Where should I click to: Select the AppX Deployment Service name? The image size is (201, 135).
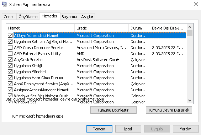44,84
